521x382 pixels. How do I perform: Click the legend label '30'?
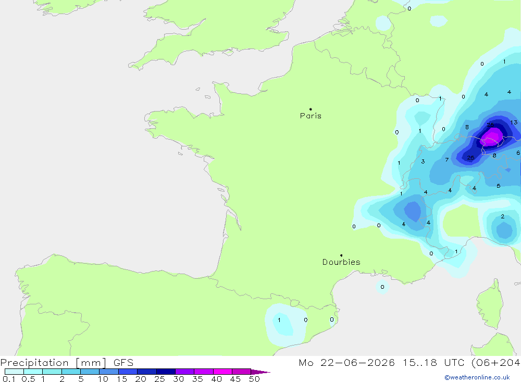coord(179,379)
